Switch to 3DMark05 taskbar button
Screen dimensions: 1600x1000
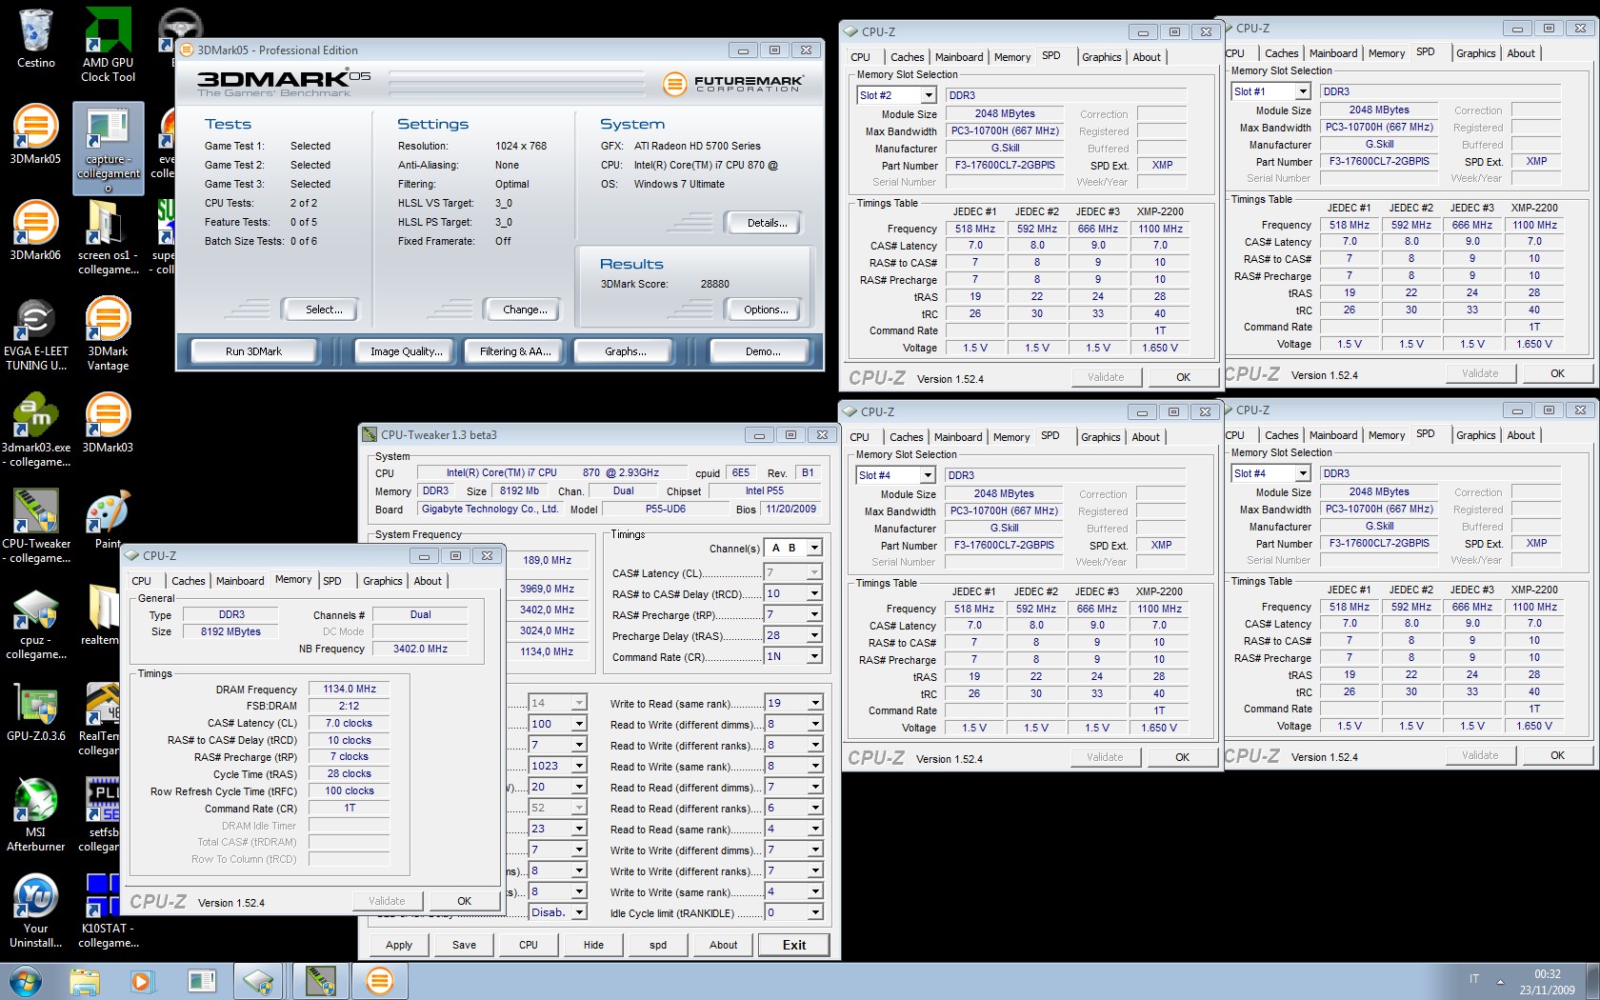click(x=379, y=981)
